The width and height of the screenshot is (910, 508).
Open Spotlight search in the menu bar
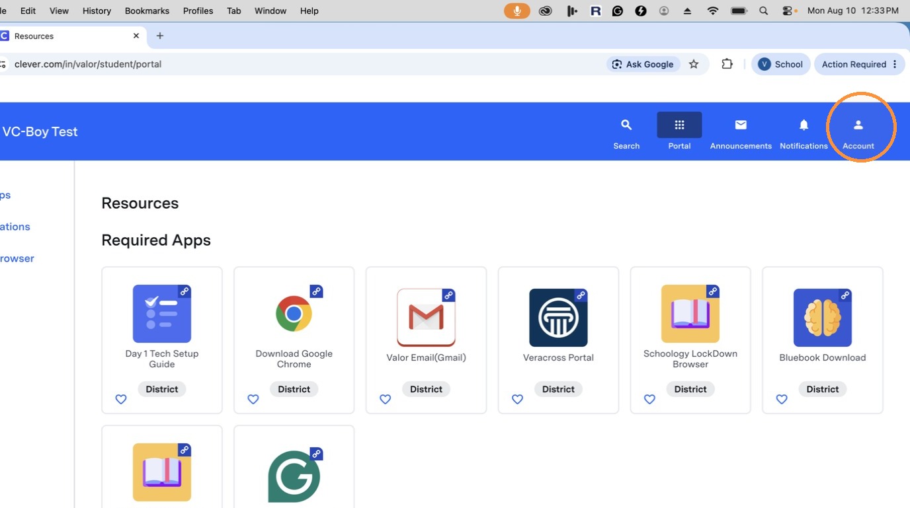(x=763, y=11)
